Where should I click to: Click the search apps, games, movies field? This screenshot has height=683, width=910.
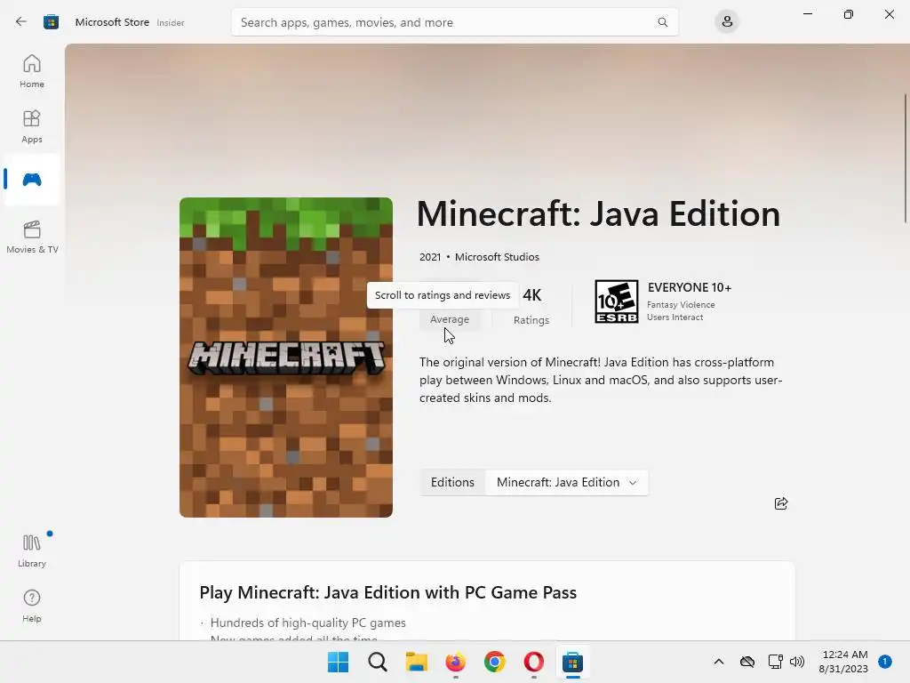pos(454,22)
